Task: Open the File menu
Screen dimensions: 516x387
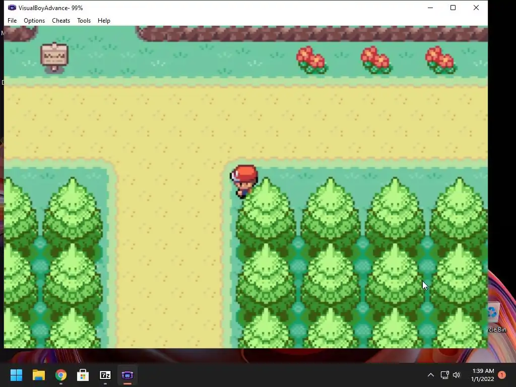Action: pos(12,20)
